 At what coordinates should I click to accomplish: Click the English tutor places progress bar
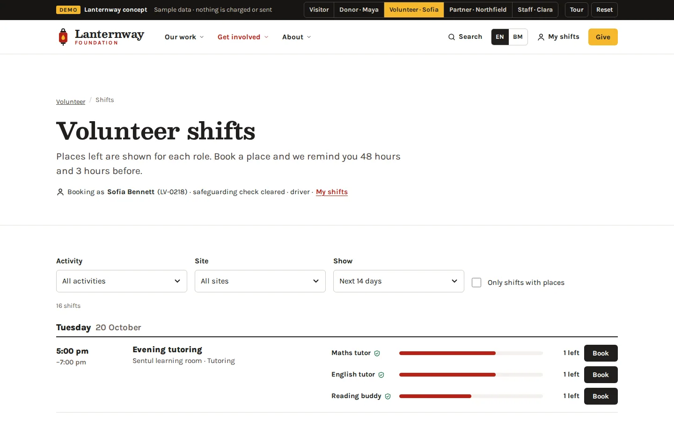point(471,375)
